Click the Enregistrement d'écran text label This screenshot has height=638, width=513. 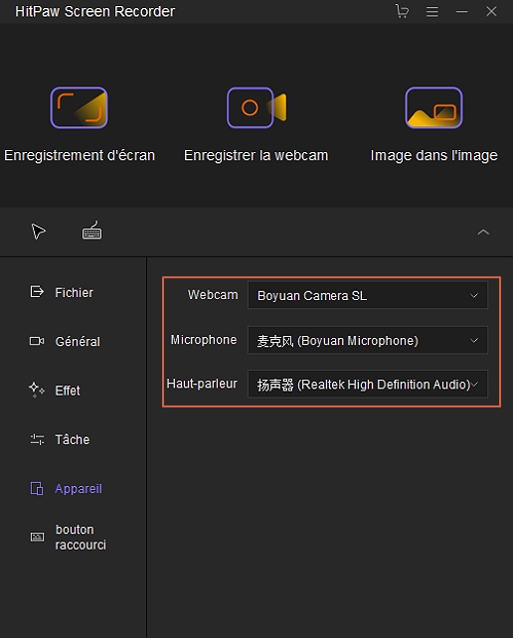(80, 155)
